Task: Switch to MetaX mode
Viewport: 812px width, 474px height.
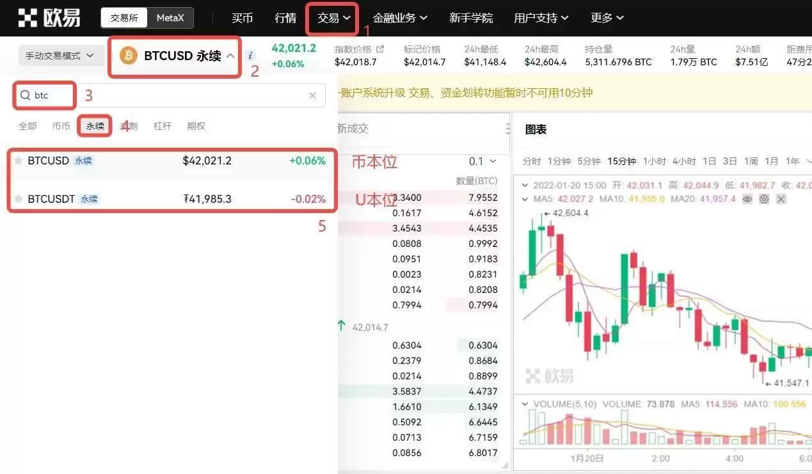Action: tap(170, 18)
